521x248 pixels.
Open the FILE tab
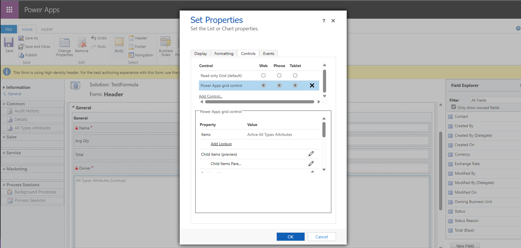9,29
